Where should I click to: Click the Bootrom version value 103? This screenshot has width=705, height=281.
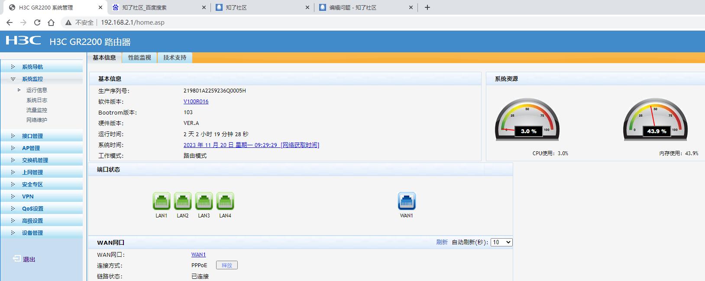(188, 112)
